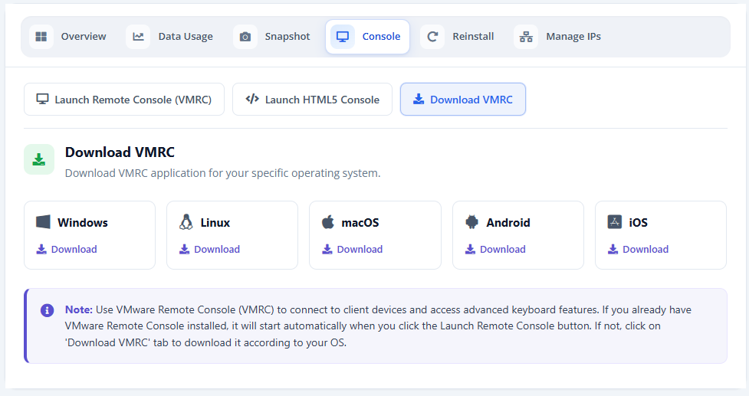Select the Console tab
Image resolution: width=749 pixels, height=396 pixels.
click(367, 37)
